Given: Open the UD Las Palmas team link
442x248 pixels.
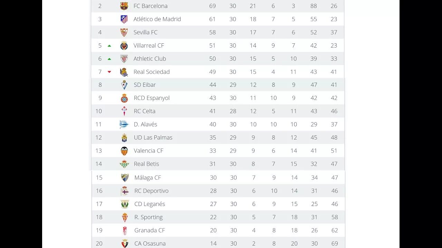Looking at the screenshot, I should point(153,137).
